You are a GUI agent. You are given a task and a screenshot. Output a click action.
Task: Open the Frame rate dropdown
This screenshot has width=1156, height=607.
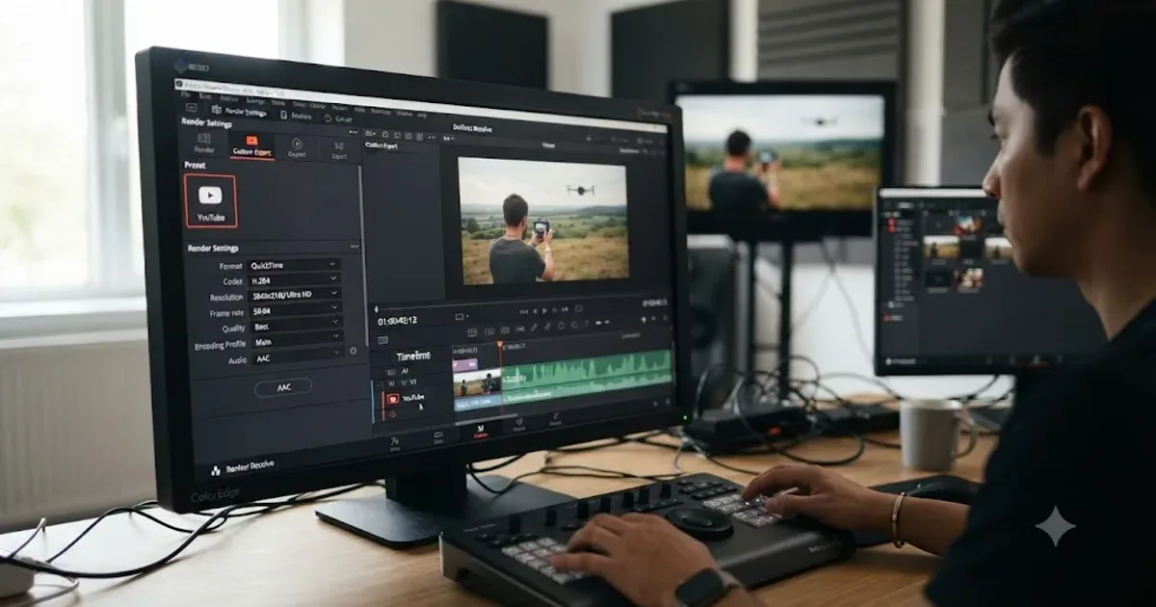click(297, 310)
